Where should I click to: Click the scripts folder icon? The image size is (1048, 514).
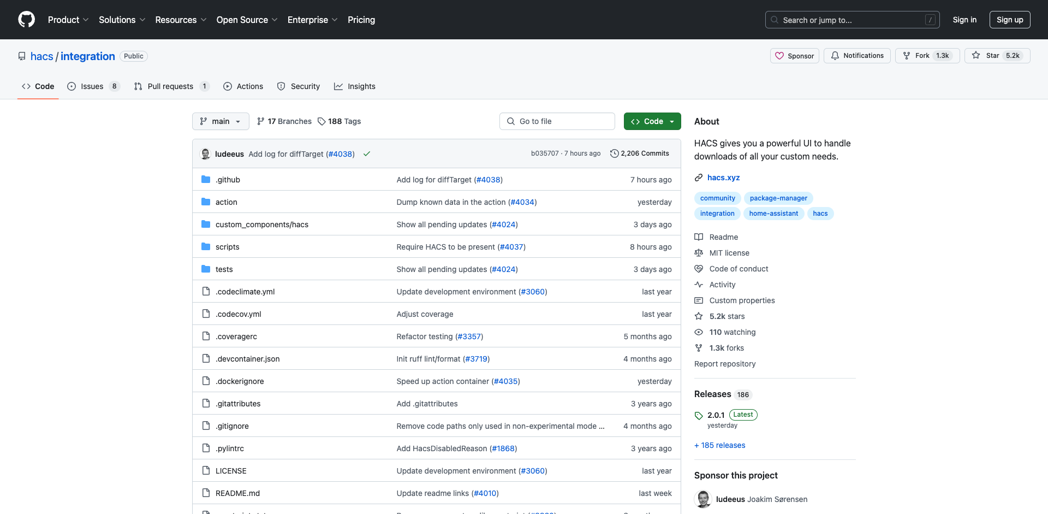coord(206,247)
